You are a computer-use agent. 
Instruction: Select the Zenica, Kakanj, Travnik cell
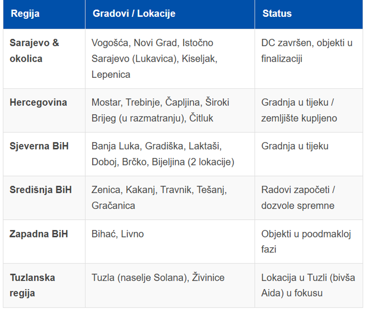point(159,198)
